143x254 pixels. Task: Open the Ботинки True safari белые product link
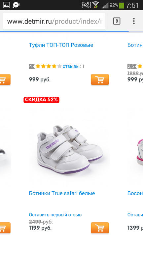(x=62, y=193)
